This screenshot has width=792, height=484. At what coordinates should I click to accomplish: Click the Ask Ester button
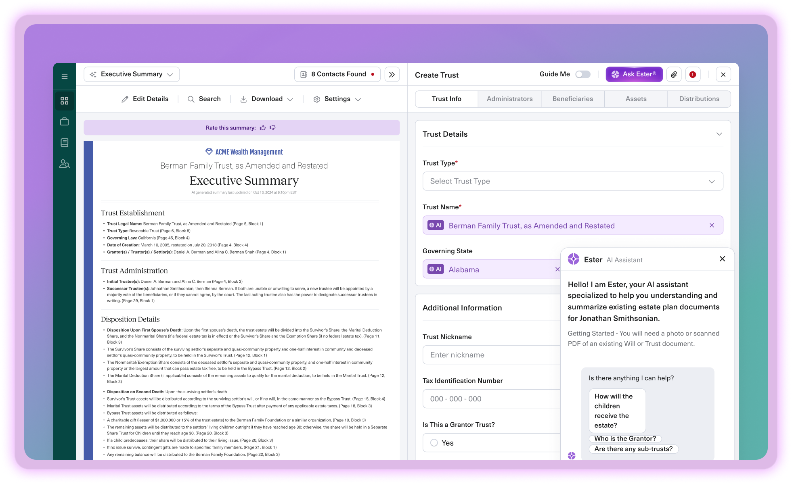[634, 75]
